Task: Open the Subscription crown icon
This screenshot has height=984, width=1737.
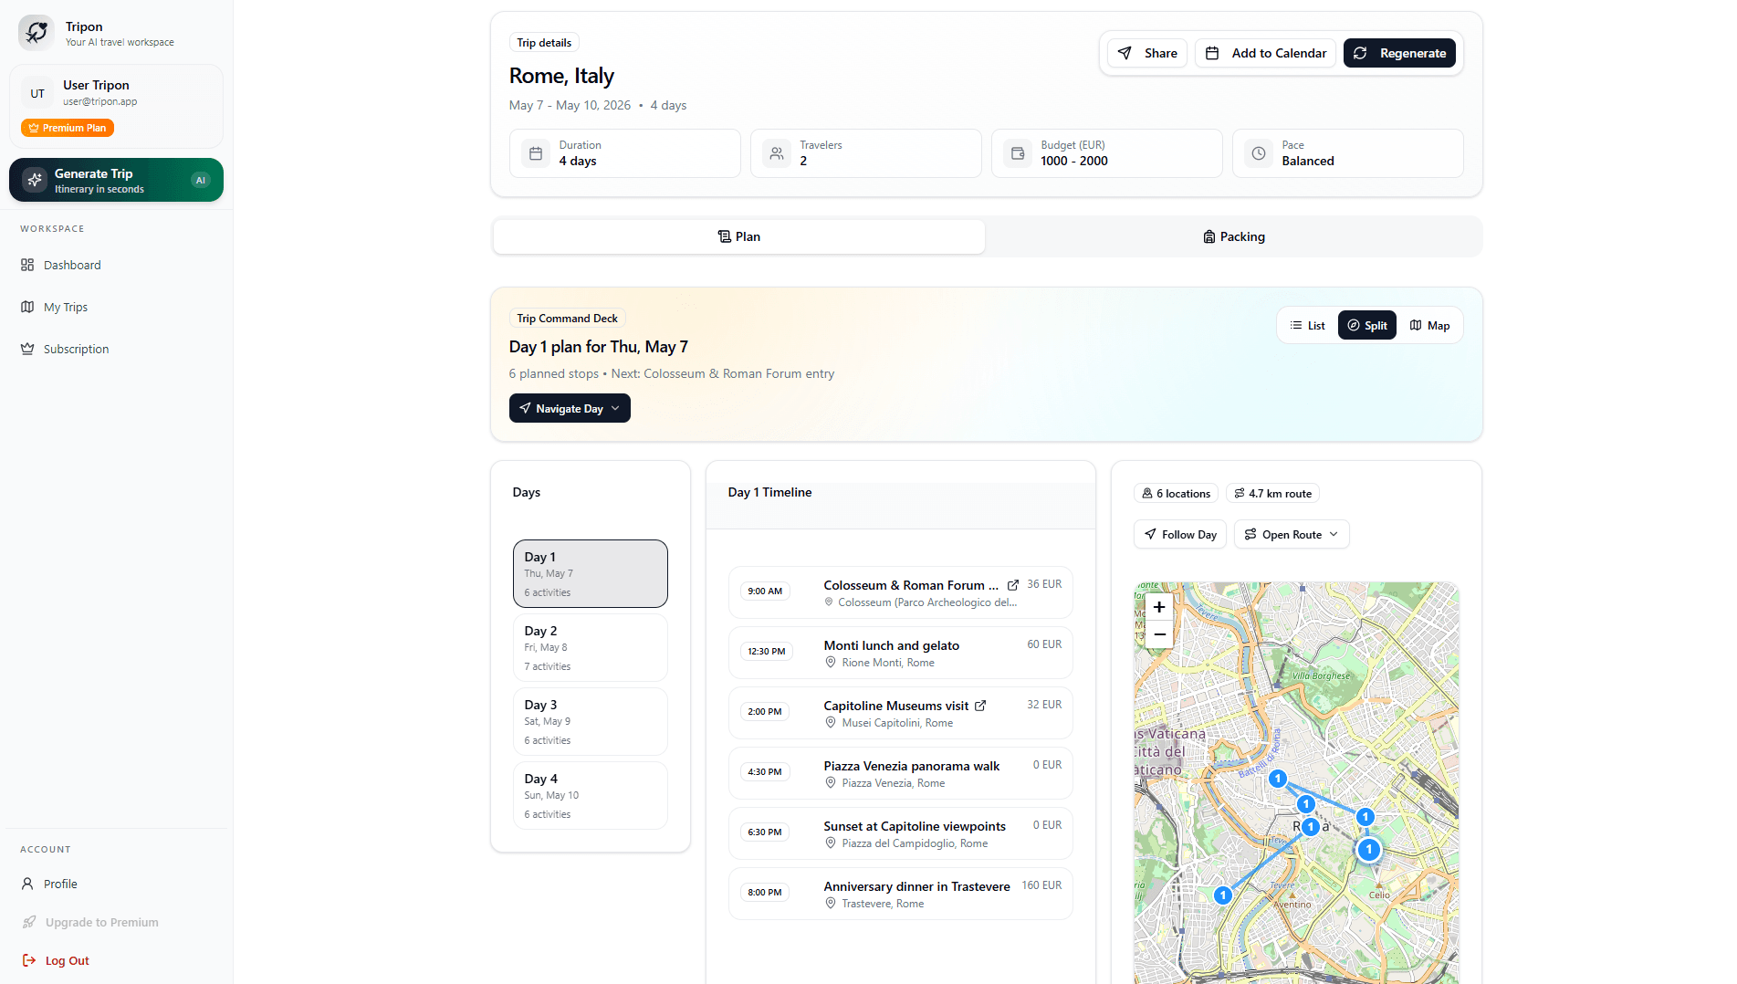Action: point(27,349)
